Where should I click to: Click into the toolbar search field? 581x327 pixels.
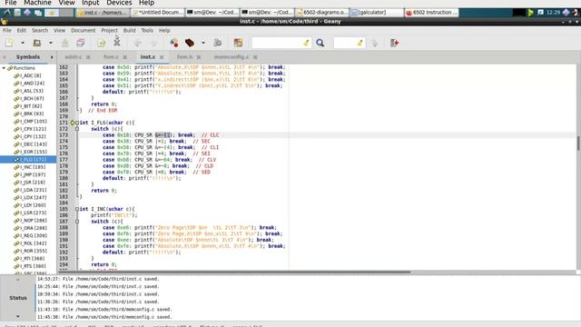click(x=277, y=43)
